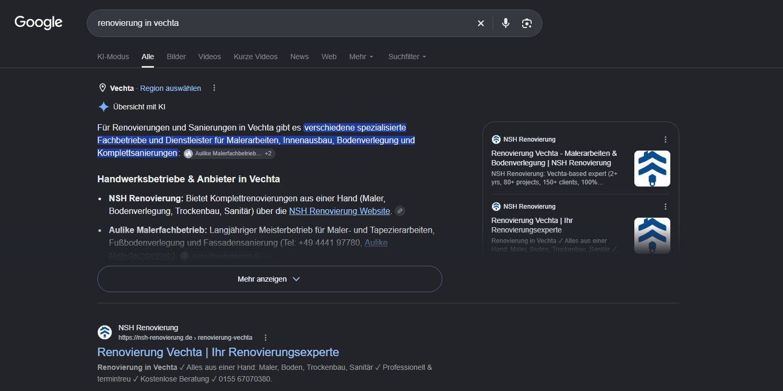Go to the Google logo homepage
The width and height of the screenshot is (783, 391).
tap(39, 23)
